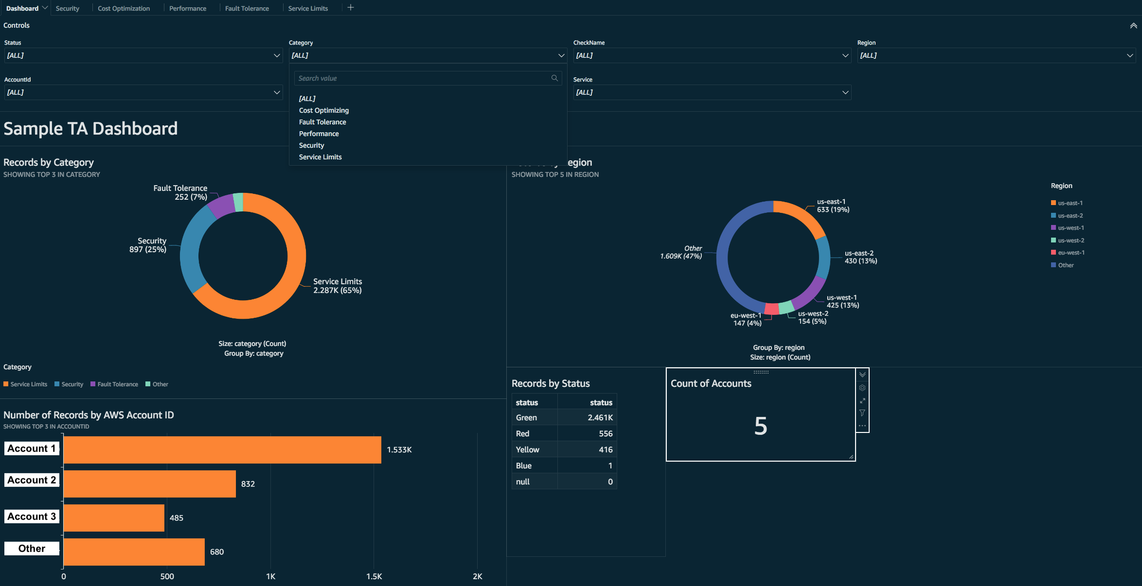The image size is (1142, 586).
Task: Add a new sheet using the plus icon
Action: tap(350, 7)
